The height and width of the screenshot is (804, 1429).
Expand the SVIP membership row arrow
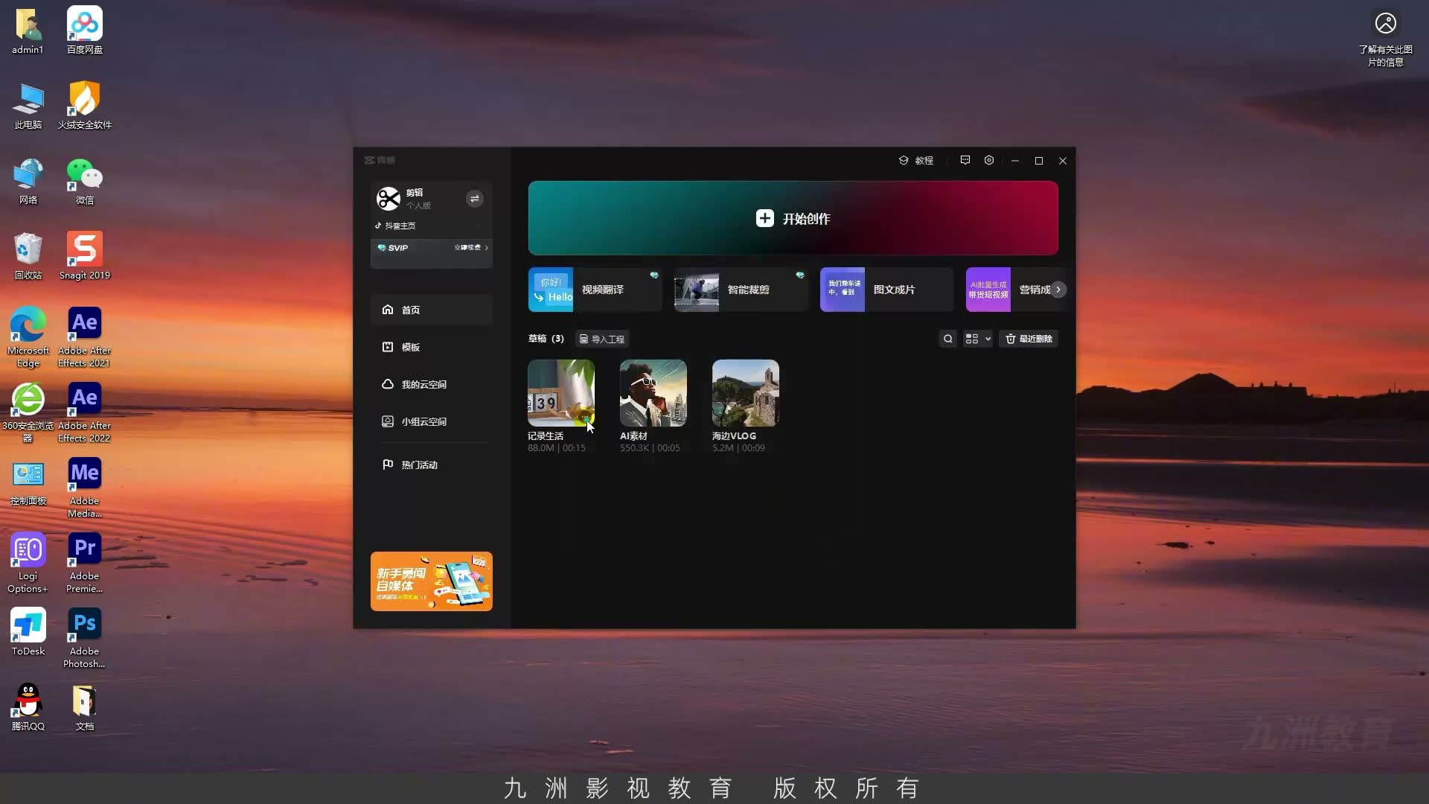(x=486, y=248)
